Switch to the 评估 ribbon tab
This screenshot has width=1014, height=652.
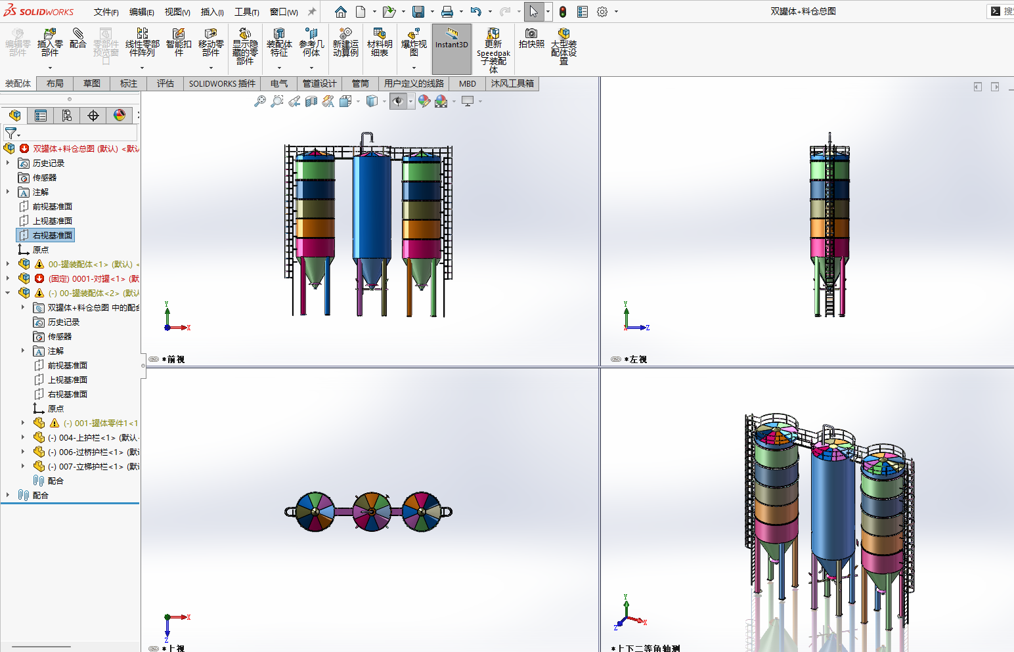[x=165, y=83]
